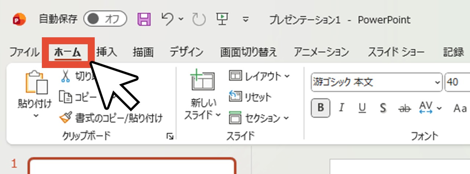Viewport: 470px width, 174px height.
Task: Switch to the アニメーション tab
Action: tap(321, 52)
